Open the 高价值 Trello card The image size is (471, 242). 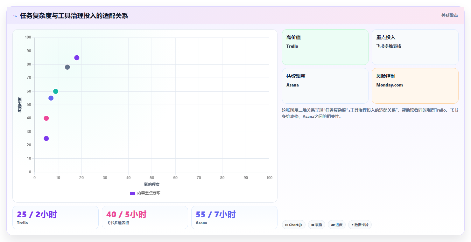[x=325, y=47]
